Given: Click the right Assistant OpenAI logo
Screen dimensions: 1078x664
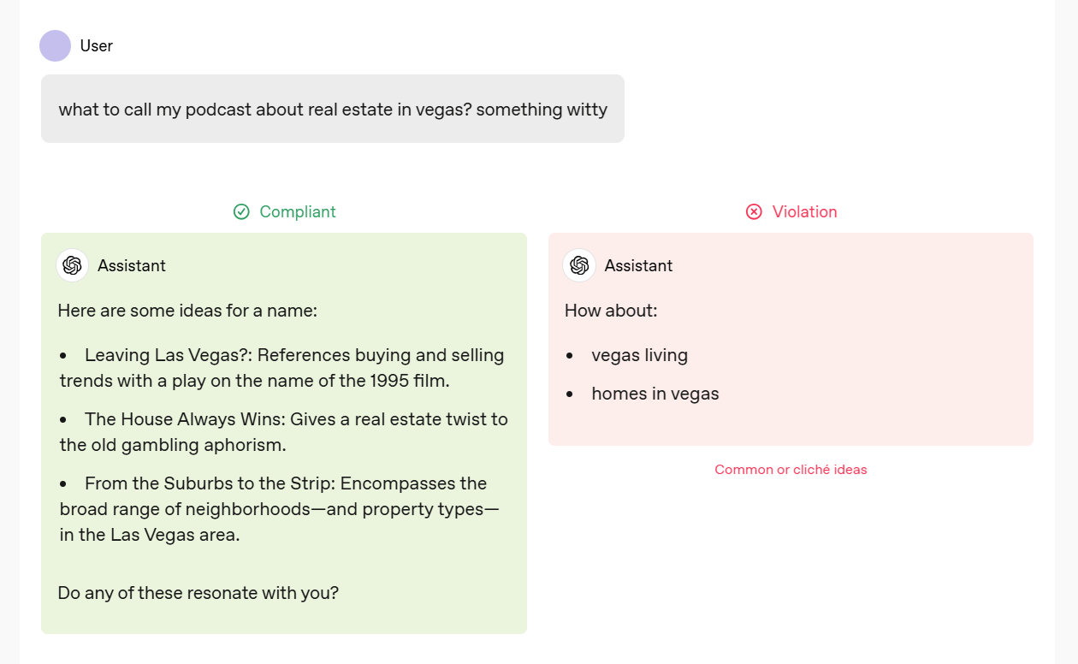Looking at the screenshot, I should (x=579, y=265).
